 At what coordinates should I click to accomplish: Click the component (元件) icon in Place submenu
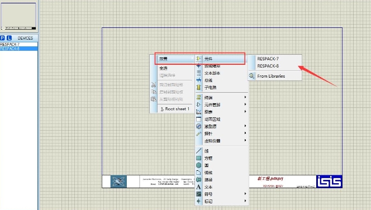click(x=198, y=59)
